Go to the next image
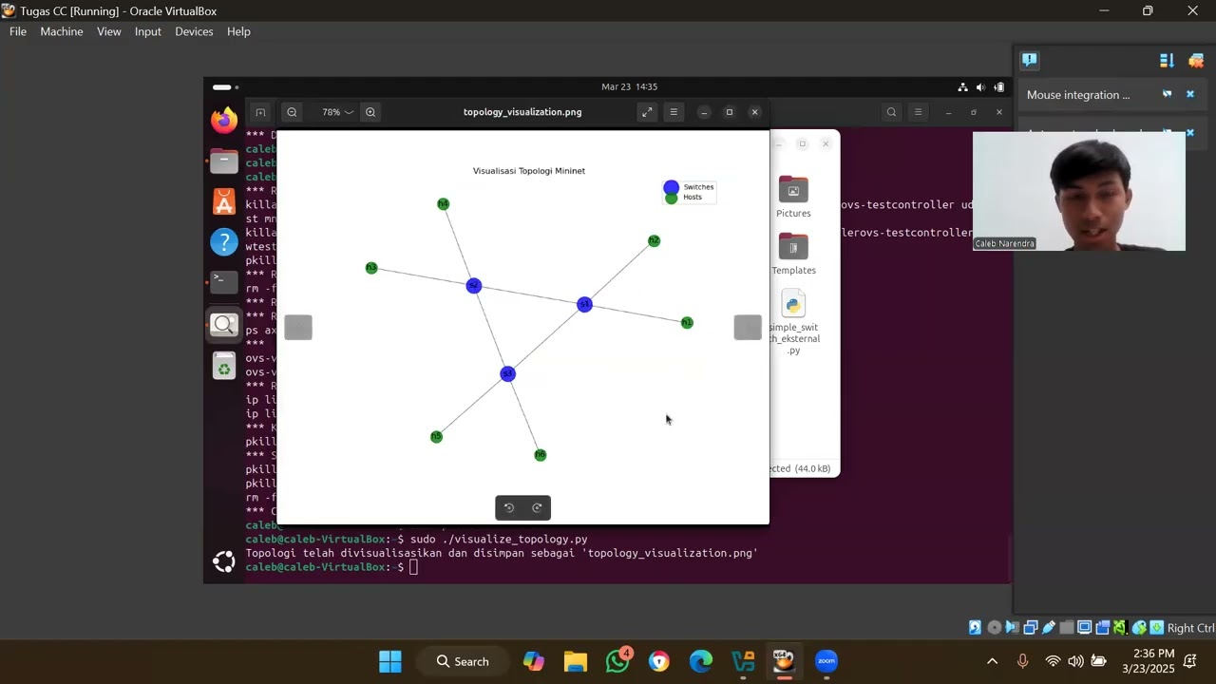The height and width of the screenshot is (684, 1216). click(748, 328)
